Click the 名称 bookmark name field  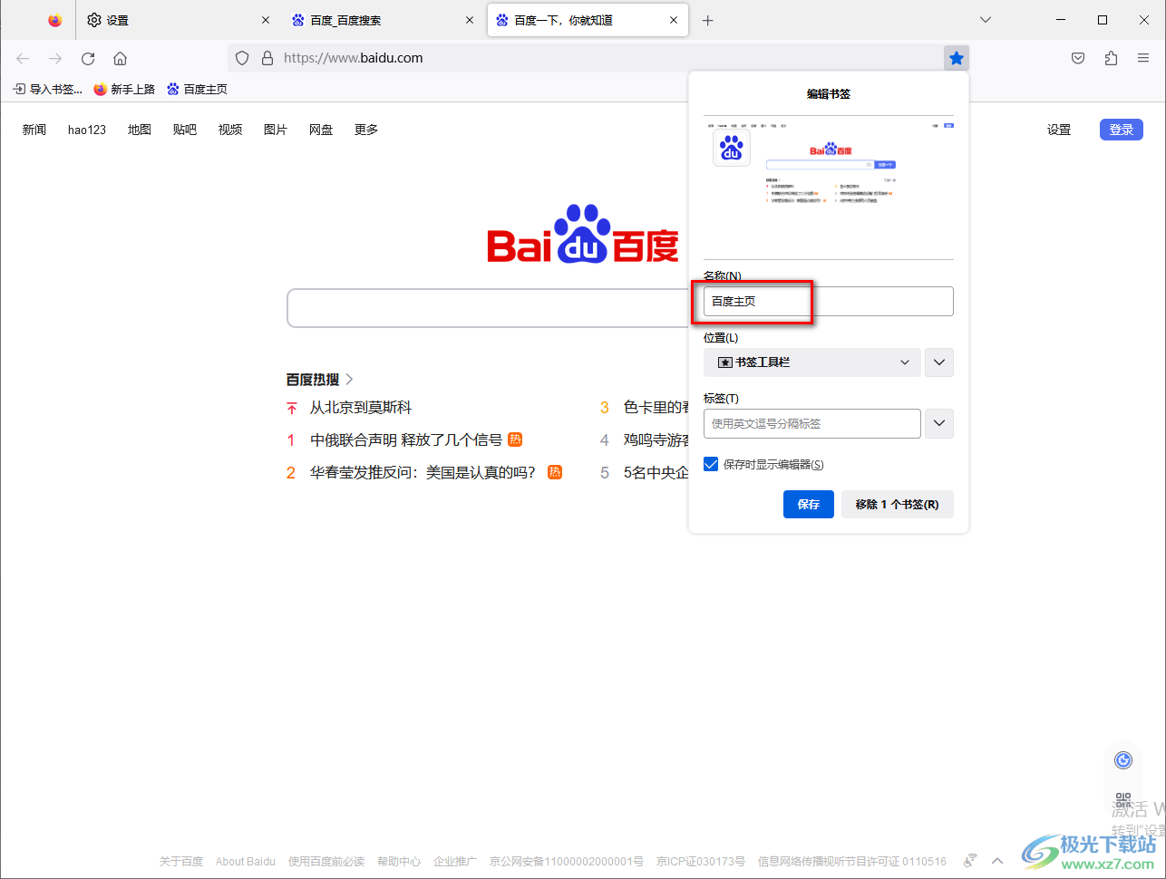click(x=829, y=302)
